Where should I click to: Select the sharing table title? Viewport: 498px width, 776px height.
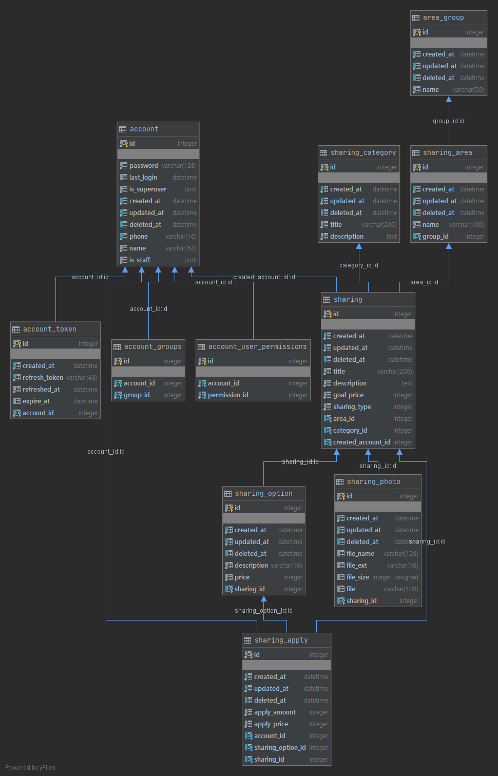click(348, 300)
